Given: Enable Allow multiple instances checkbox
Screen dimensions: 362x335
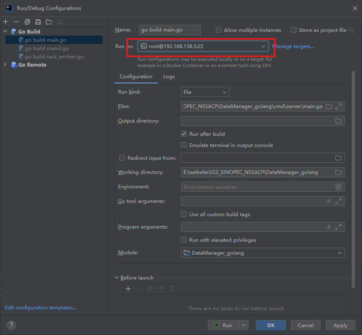Looking at the screenshot, I should 219,30.
